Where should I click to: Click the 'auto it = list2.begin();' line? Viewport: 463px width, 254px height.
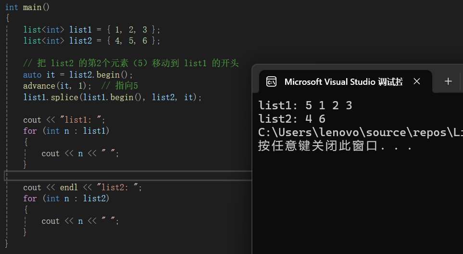click(x=78, y=75)
